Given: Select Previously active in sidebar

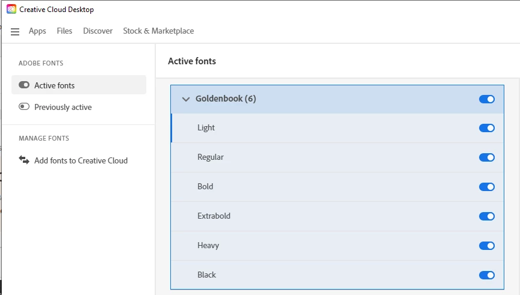Looking at the screenshot, I should point(63,107).
